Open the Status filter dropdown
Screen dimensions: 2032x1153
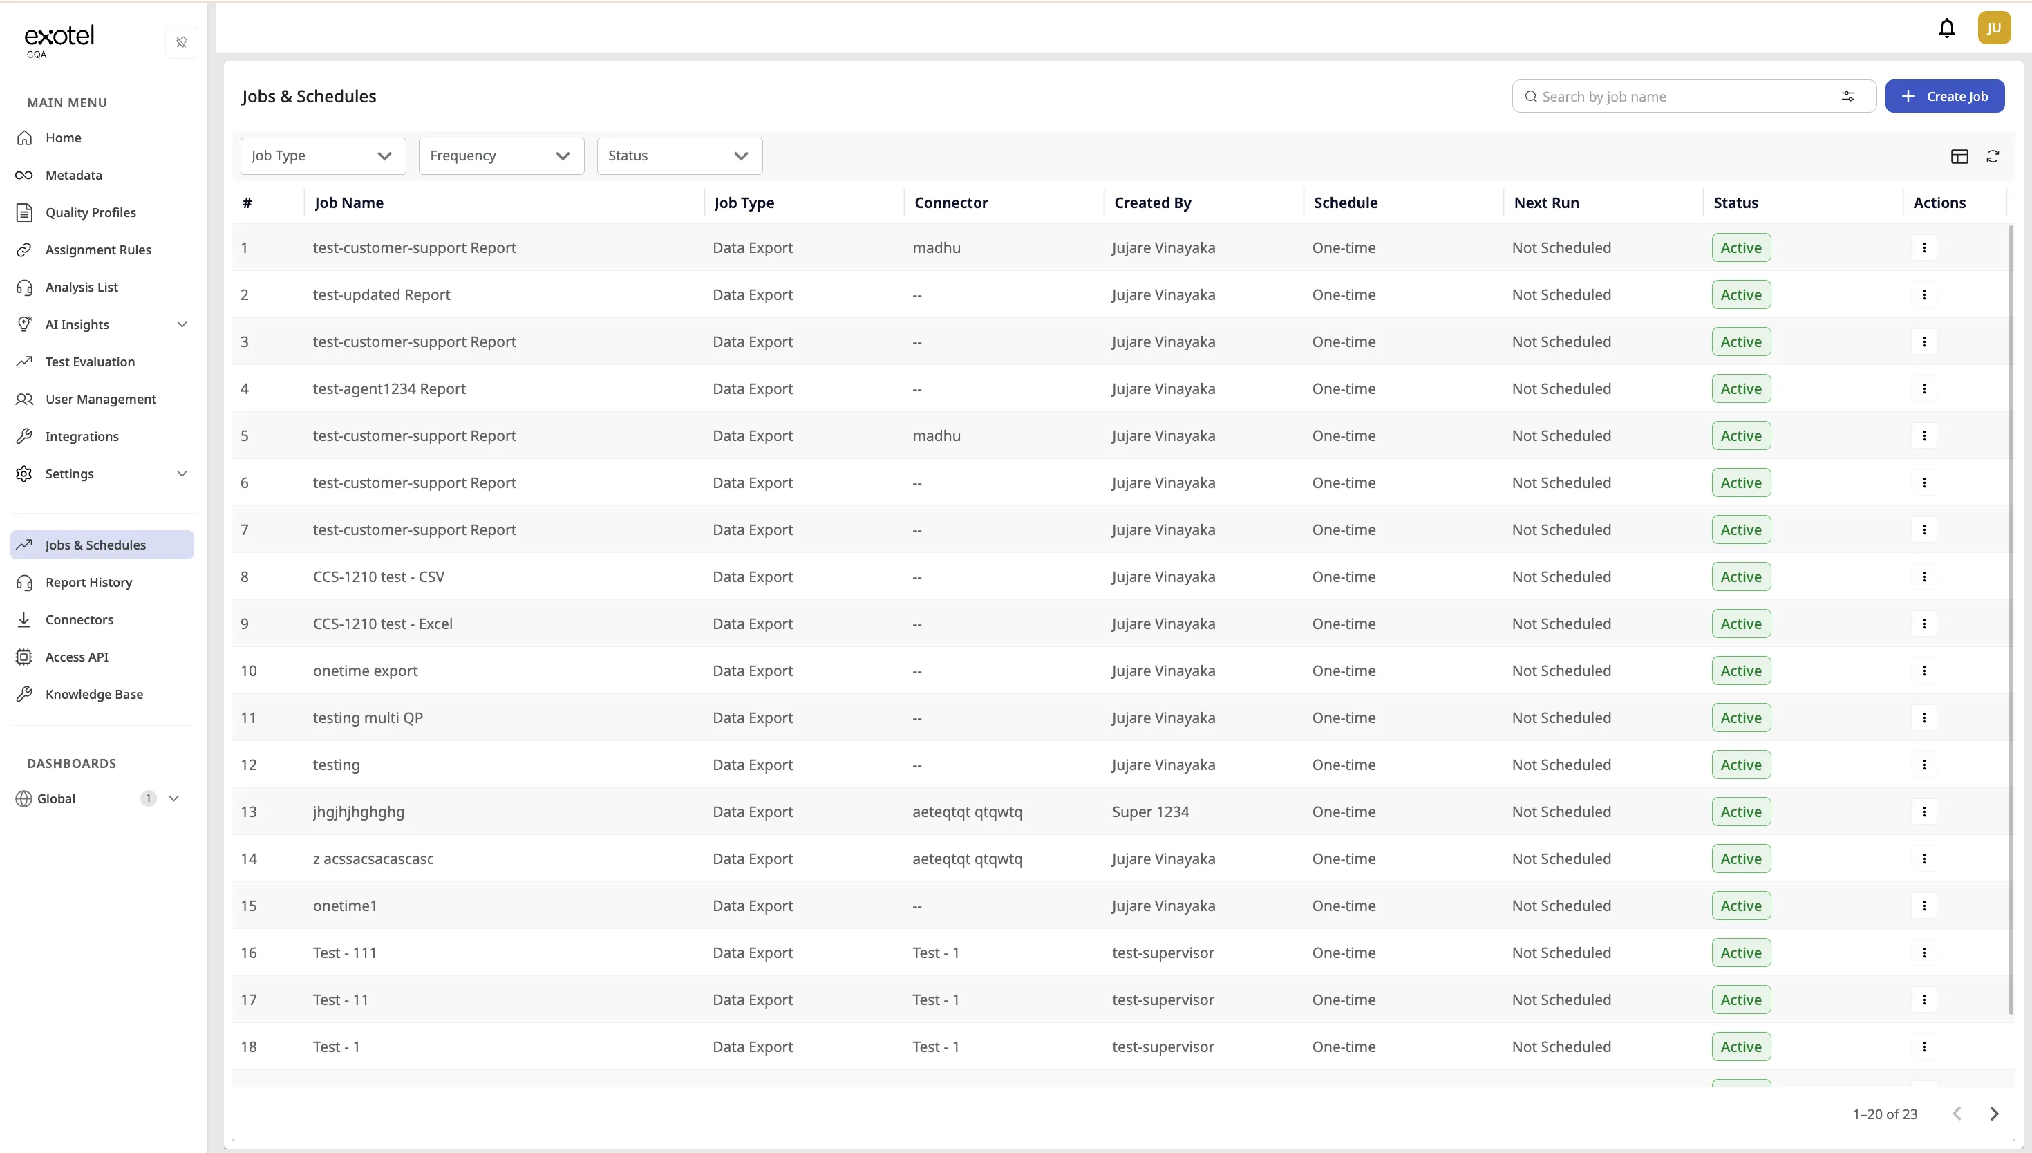click(x=679, y=156)
